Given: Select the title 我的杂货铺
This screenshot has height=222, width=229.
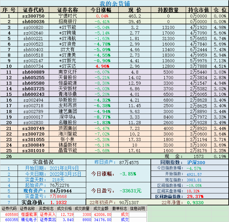Looking at the screenshot, I should (114, 3).
